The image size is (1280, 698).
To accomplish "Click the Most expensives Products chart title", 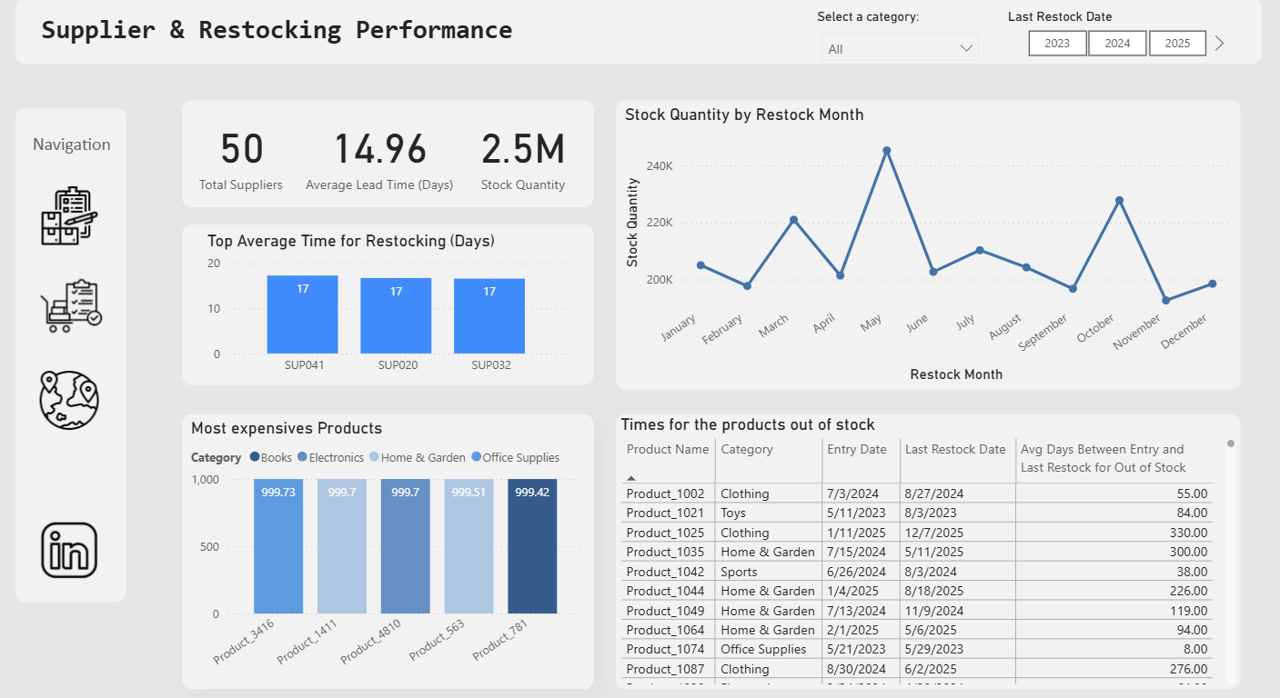I will click(287, 428).
